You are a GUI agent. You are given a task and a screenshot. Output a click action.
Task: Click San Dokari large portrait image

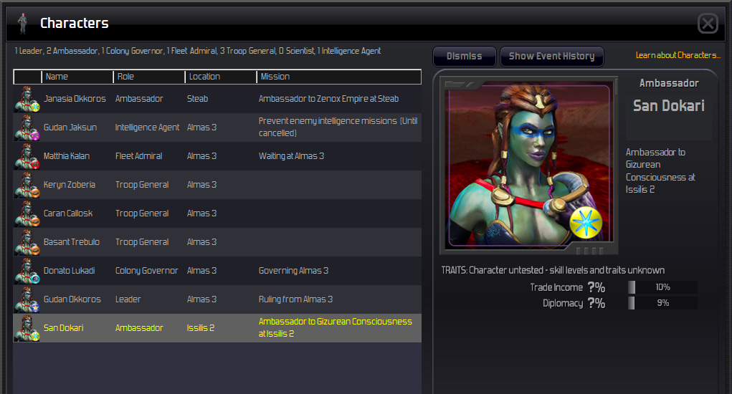pyautogui.click(x=529, y=165)
